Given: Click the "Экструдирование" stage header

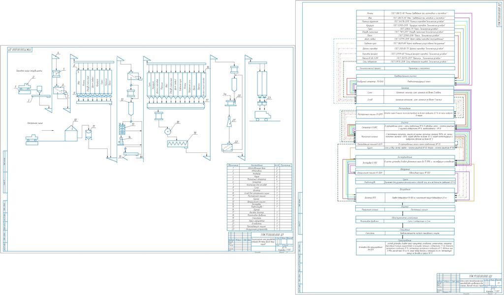Looking at the screenshot, I should 406,157.
